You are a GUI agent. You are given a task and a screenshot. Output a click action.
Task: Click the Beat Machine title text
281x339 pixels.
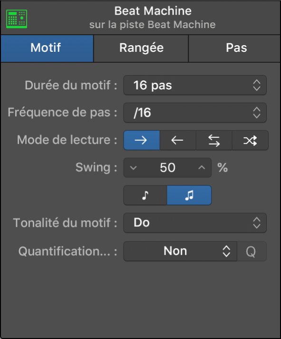pyautogui.click(x=153, y=11)
